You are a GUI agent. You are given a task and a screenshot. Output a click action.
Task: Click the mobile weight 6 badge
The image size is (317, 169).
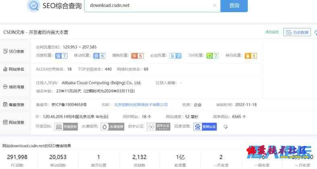(x=99, y=56)
